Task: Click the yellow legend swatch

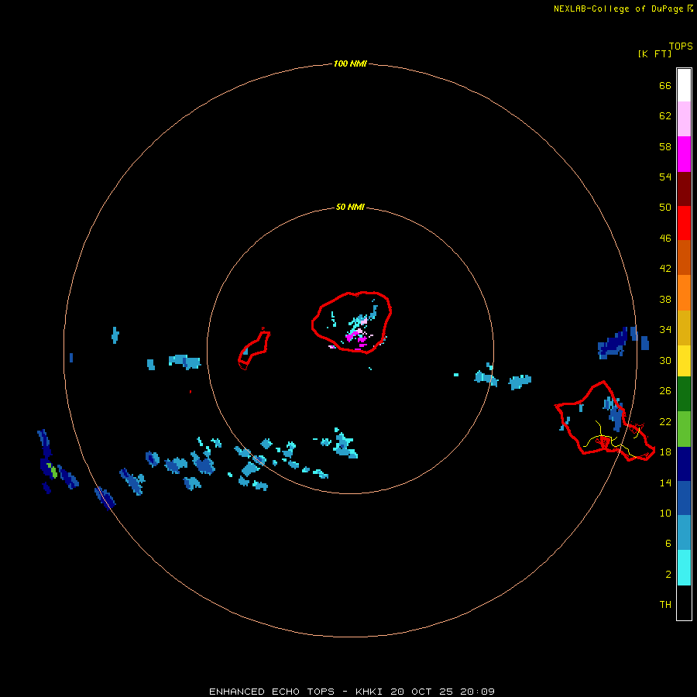Action: 684,361
